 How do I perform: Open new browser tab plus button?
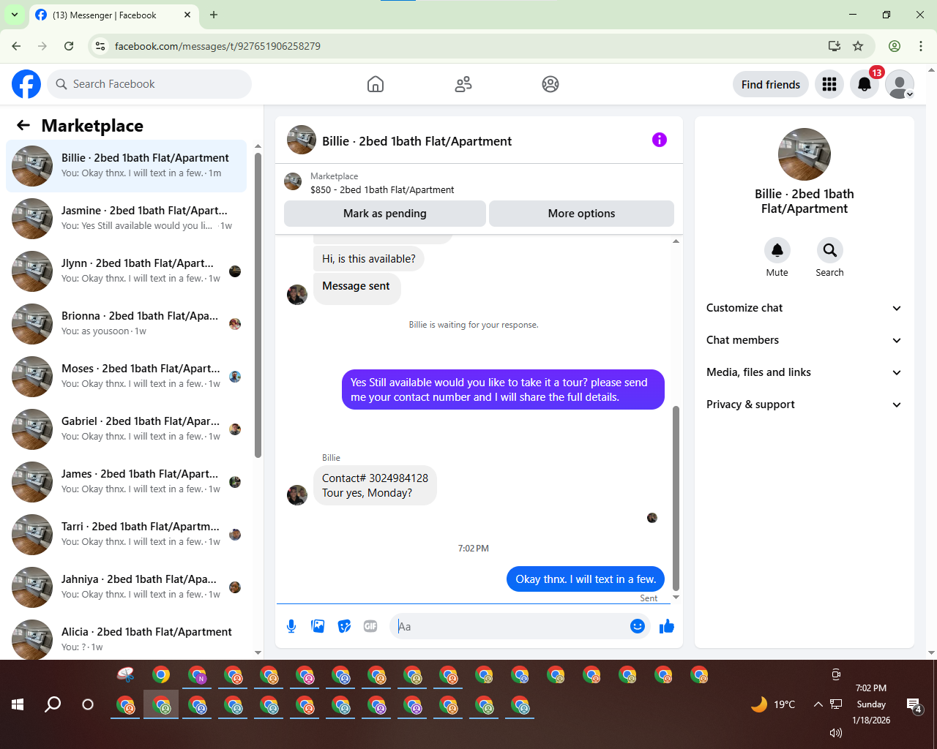point(214,15)
